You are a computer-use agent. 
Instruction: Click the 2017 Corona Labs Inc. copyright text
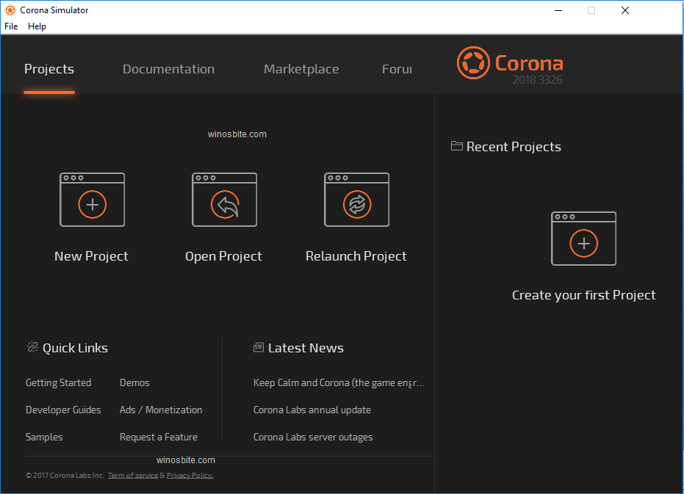(65, 475)
